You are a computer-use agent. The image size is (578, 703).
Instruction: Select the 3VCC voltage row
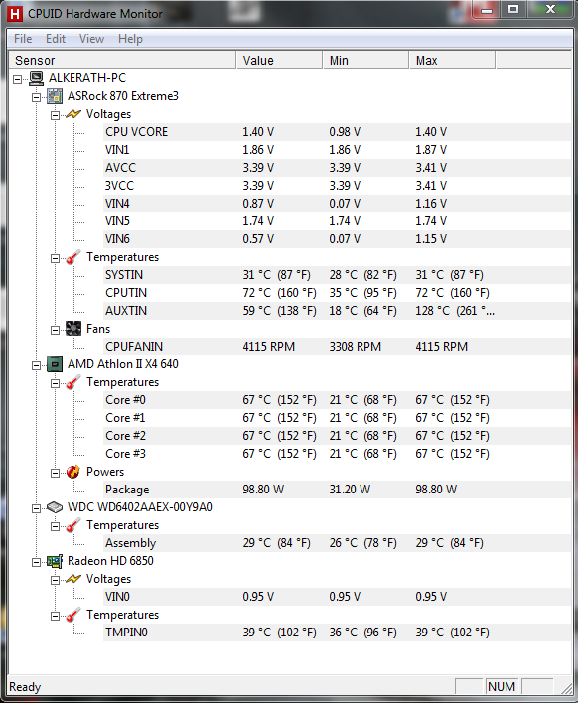point(338,186)
